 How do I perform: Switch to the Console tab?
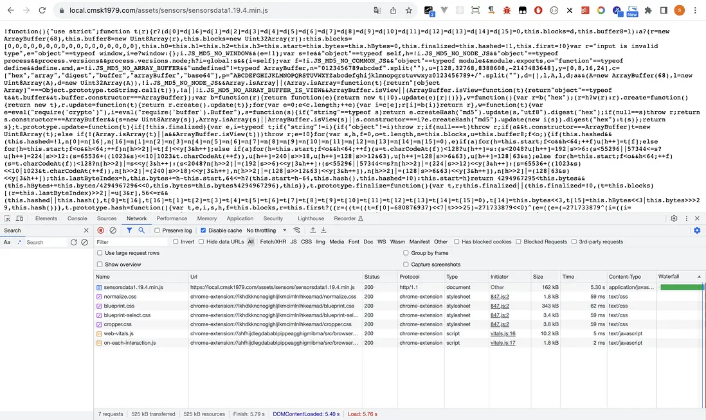77,218
